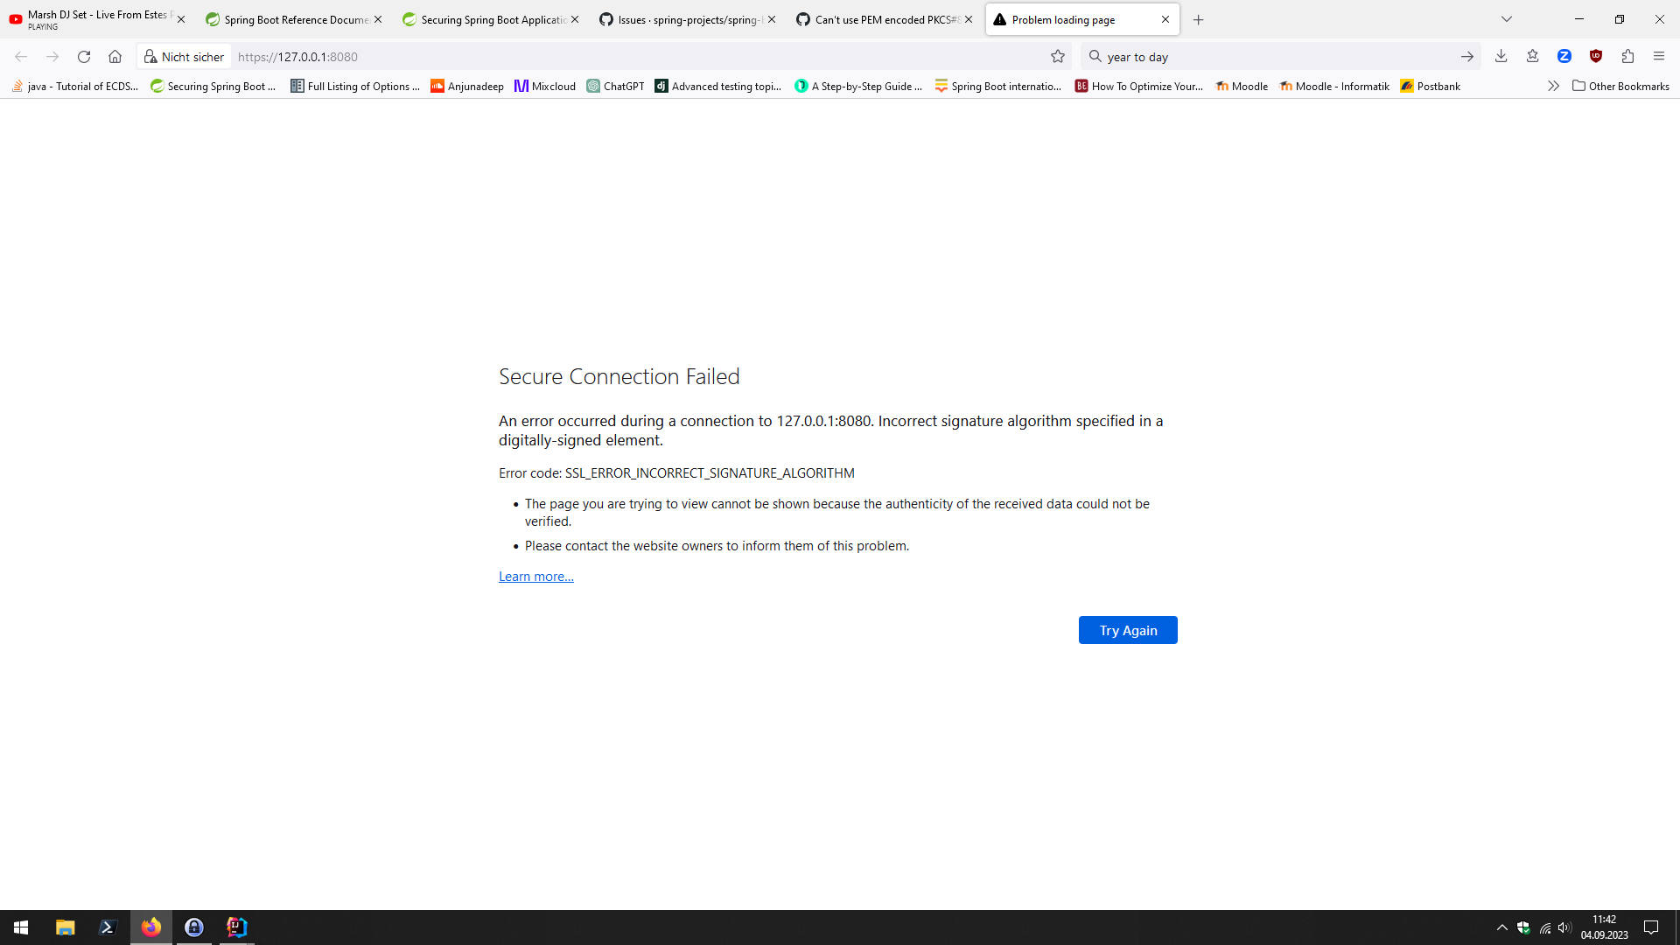
Task: Open IntelliJ IDEA from the taskbar
Action: (x=236, y=927)
